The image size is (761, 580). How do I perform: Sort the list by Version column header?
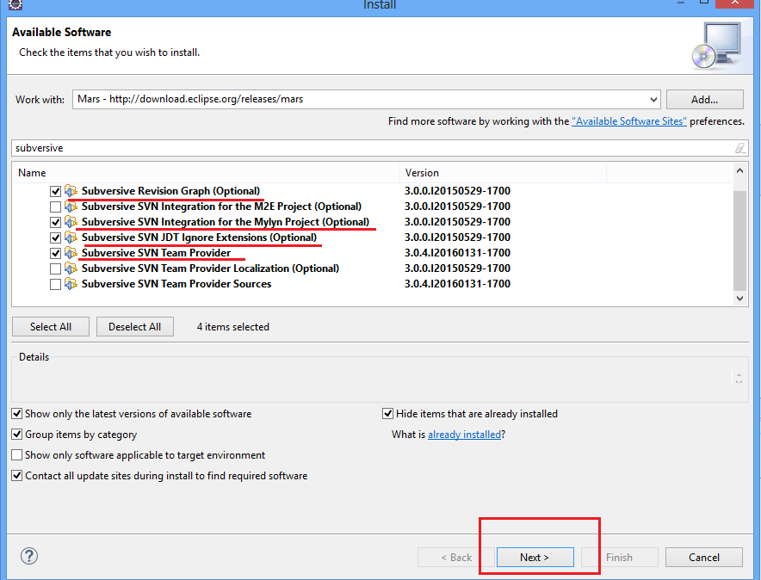[504, 173]
